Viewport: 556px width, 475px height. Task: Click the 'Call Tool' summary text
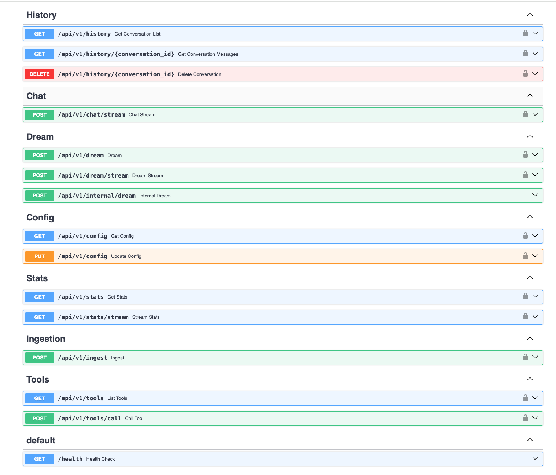[134, 418]
